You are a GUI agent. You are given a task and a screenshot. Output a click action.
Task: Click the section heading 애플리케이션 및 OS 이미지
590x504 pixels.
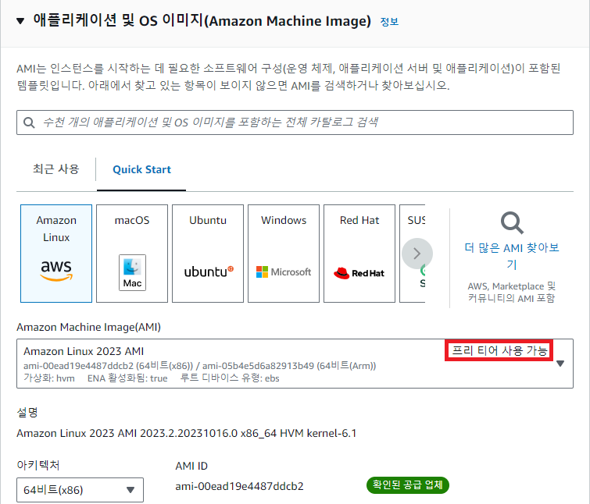[x=202, y=20]
